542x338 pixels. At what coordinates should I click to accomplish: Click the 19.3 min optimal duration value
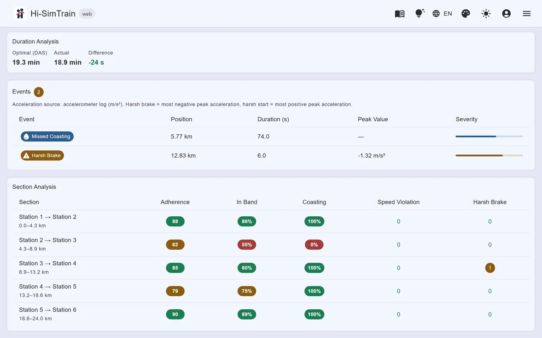point(26,63)
